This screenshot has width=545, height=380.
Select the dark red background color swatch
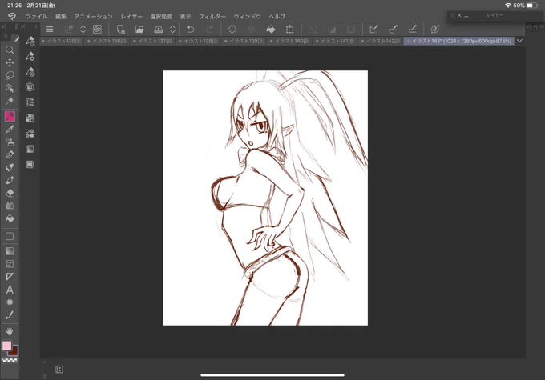coord(14,351)
